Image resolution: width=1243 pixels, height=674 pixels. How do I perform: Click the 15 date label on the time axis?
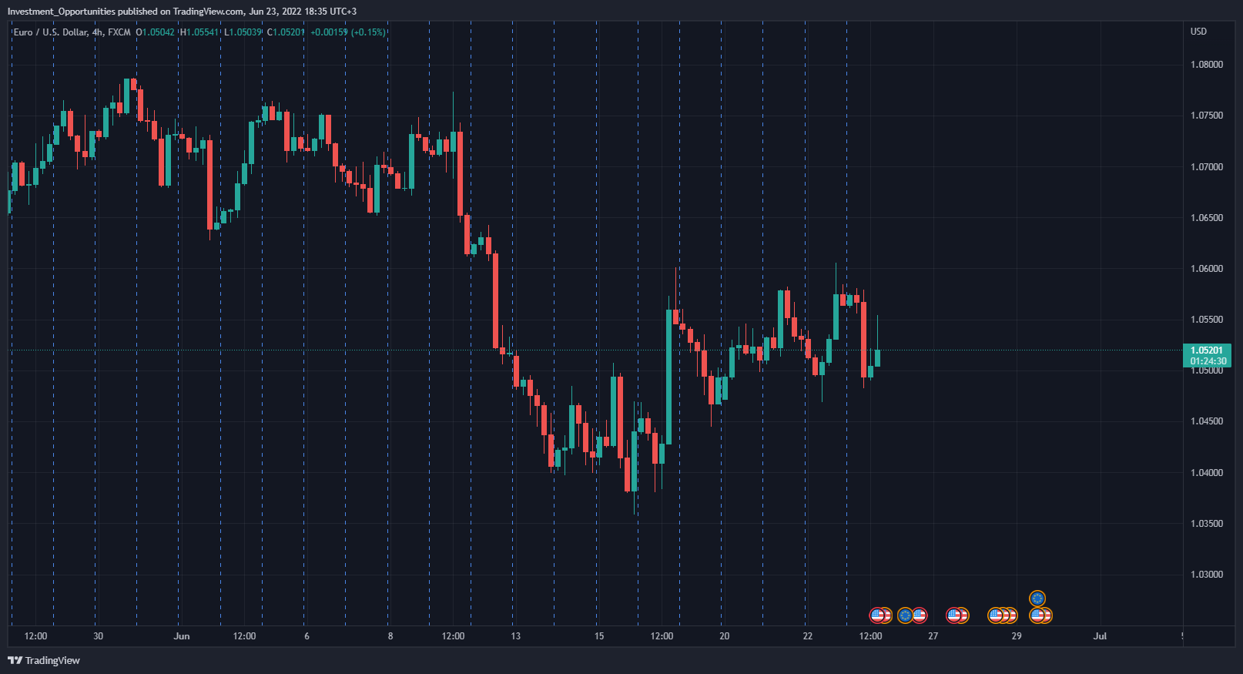click(599, 636)
